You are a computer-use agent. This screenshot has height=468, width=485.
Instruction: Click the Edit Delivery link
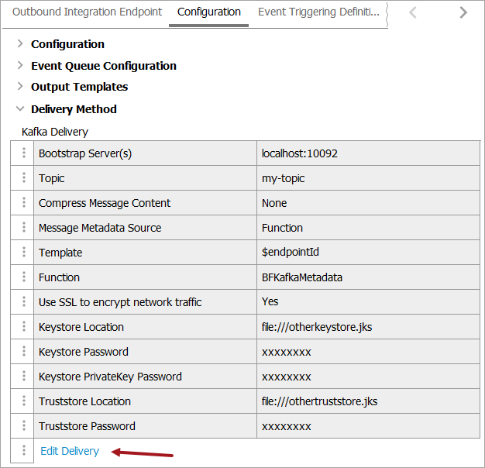click(70, 451)
